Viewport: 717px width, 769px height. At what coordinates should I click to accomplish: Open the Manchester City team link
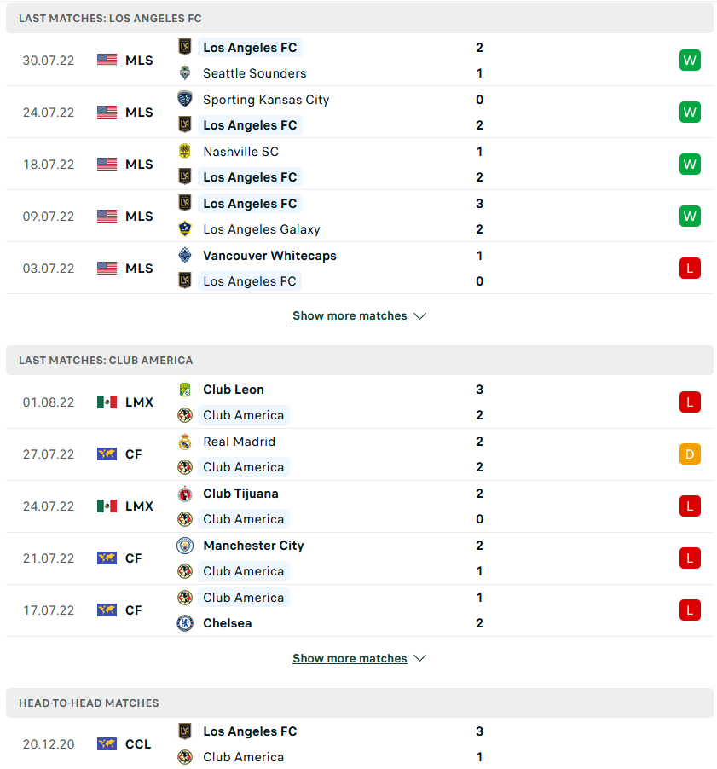coord(253,546)
